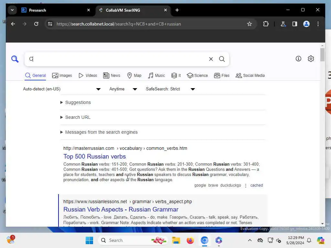Switch to Map category

134,76
